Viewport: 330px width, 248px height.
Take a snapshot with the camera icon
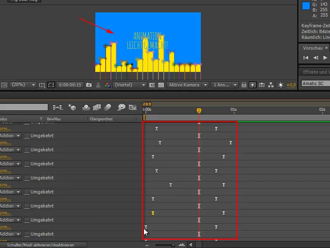(89, 85)
